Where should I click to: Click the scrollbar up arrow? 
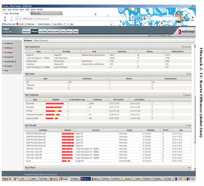[195, 46]
